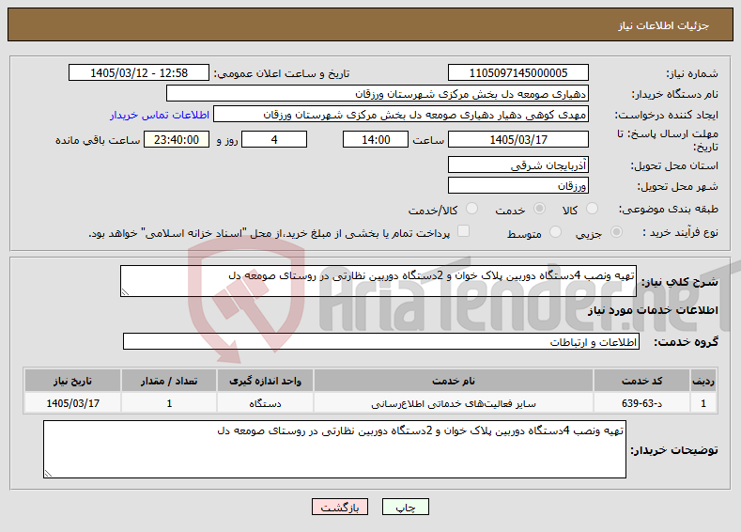Click the city field ورزقان
Viewport: 741px width, 532px height.
coord(517,185)
